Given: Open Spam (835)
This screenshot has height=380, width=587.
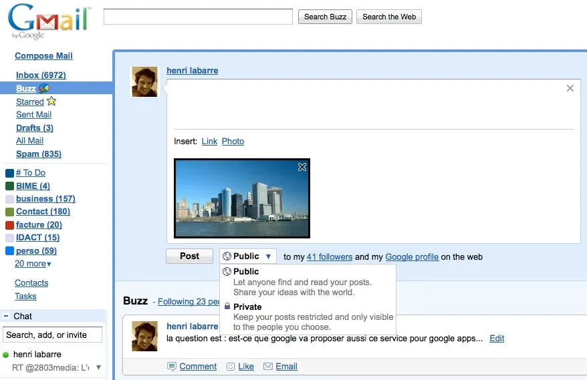Looking at the screenshot, I should click(x=39, y=154).
